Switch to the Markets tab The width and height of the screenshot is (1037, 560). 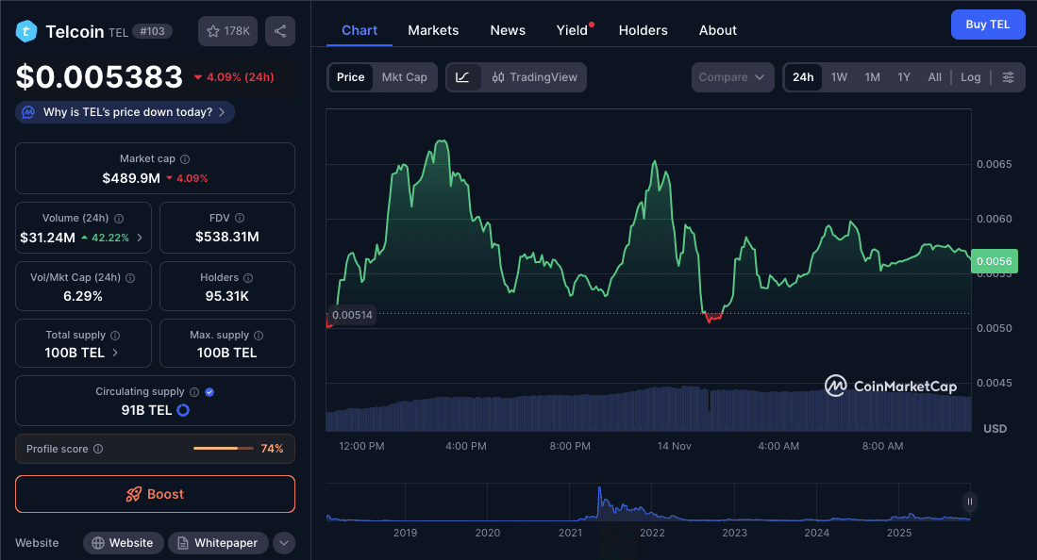click(x=433, y=29)
